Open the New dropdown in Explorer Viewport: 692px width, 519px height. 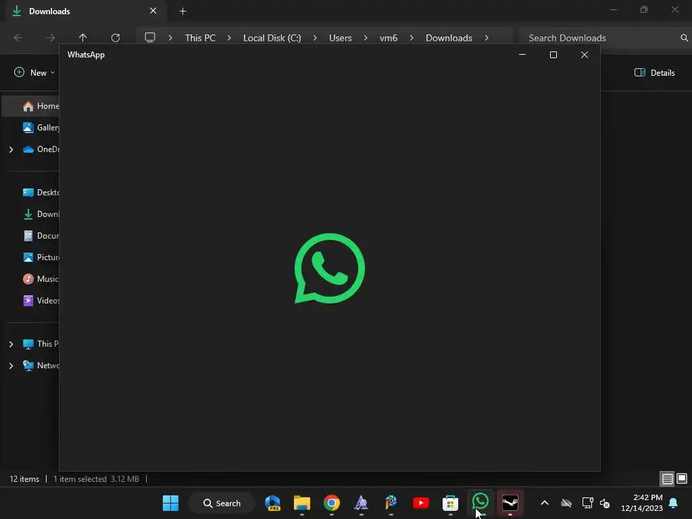(34, 72)
